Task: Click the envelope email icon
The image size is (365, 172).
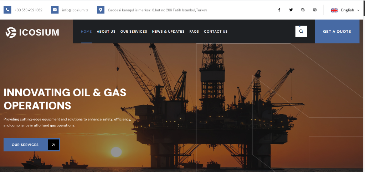Action: tap(55, 10)
